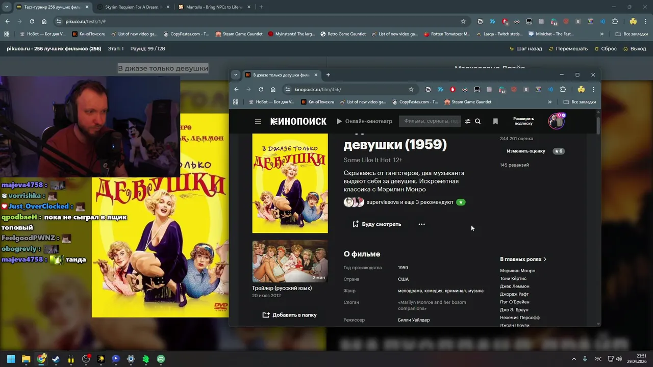Image resolution: width=653 pixels, height=367 pixels.
Task: Reload the pikuco.ru page
Action: tap(32, 21)
